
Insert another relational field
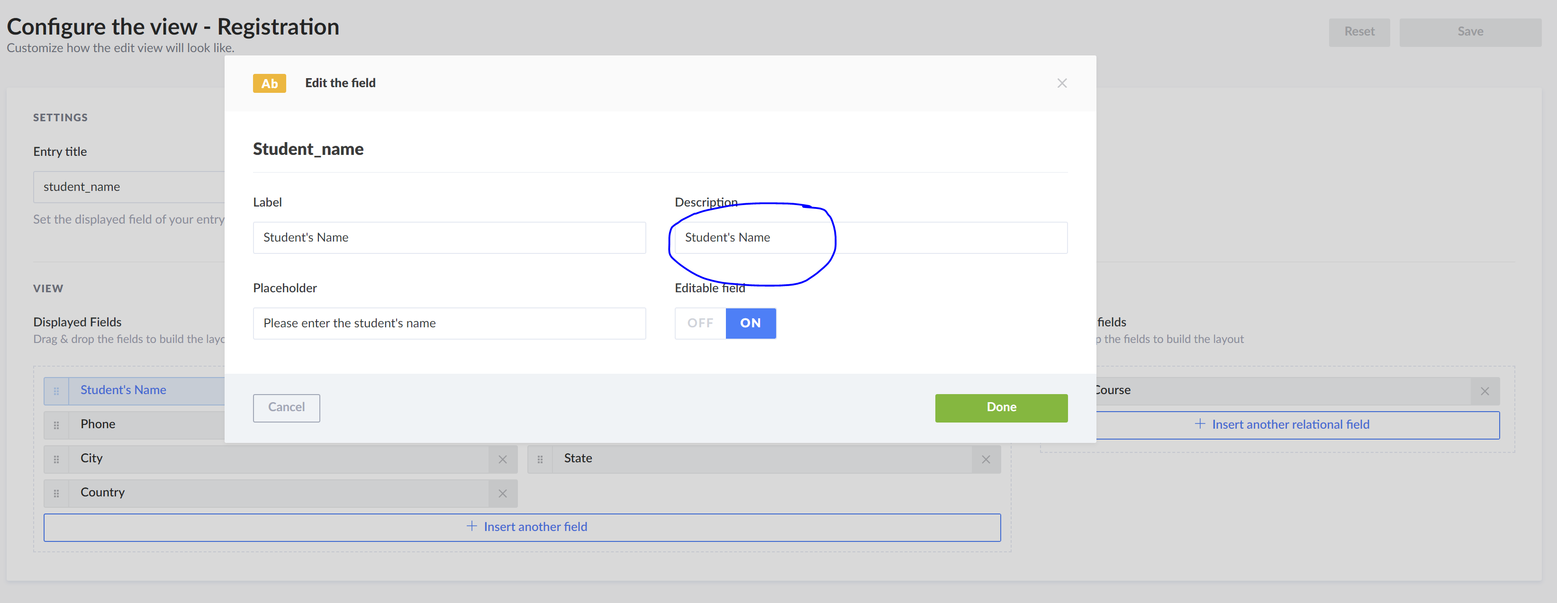[1290, 424]
